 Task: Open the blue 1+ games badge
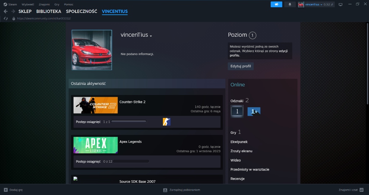pos(254,112)
